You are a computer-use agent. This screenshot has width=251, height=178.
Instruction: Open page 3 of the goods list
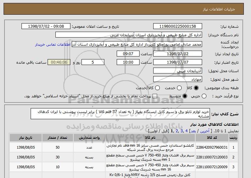tap(182, 131)
